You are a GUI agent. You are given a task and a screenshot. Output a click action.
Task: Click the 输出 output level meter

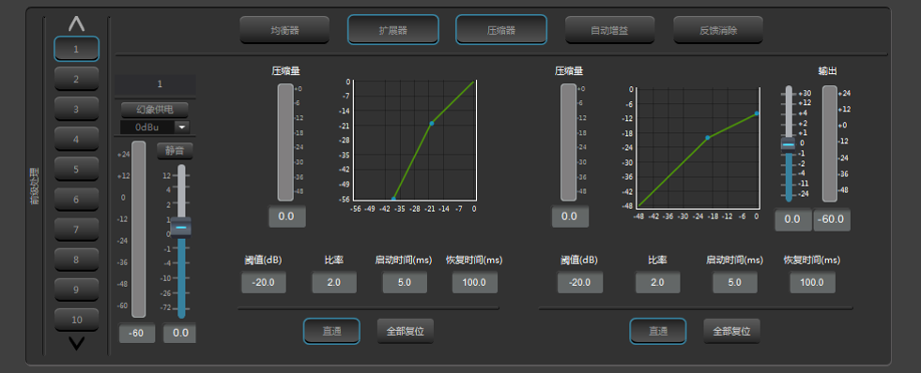pyautogui.click(x=829, y=143)
